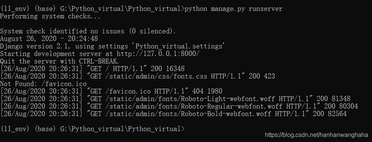The width and height of the screenshot is (372, 142).
Task: Click 'Quit the server with CTRL-BREAK.' line
Action: pos(59,61)
